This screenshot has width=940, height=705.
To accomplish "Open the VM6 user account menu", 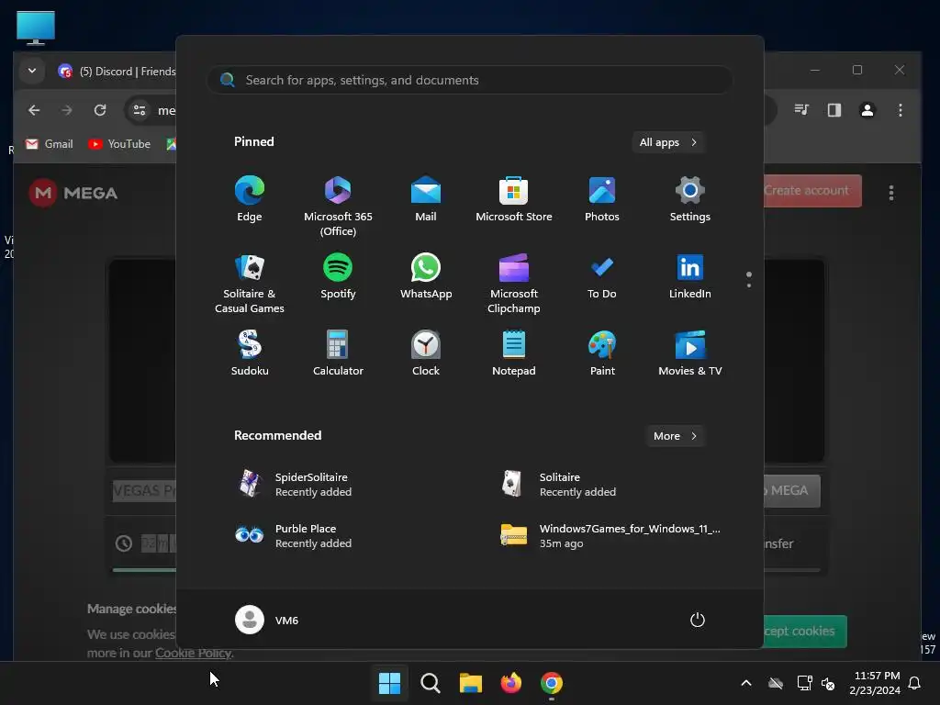I will [267, 620].
